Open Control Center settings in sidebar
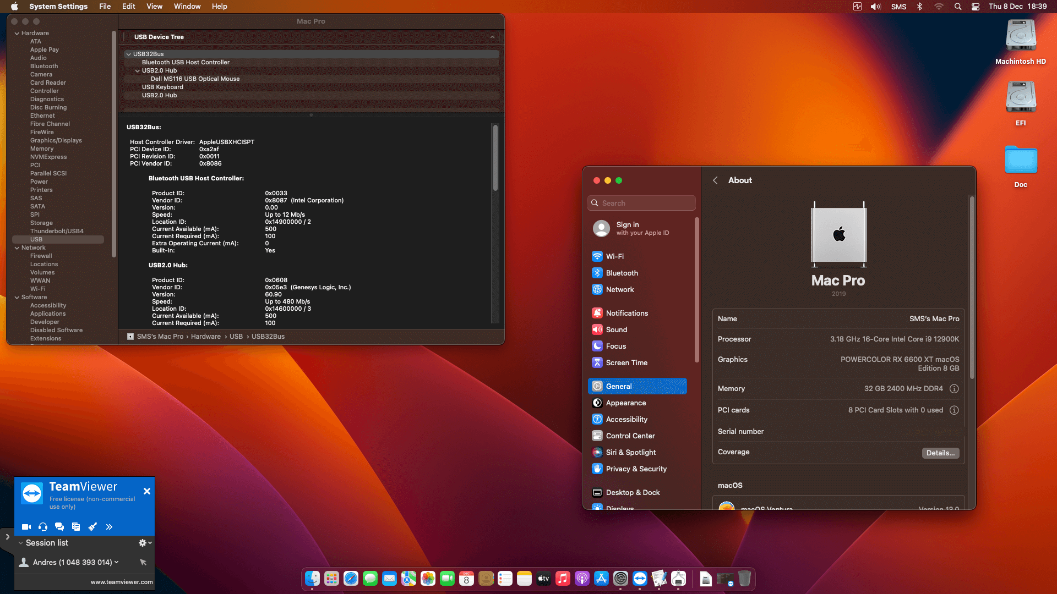Viewport: 1057px width, 594px height. [638, 436]
